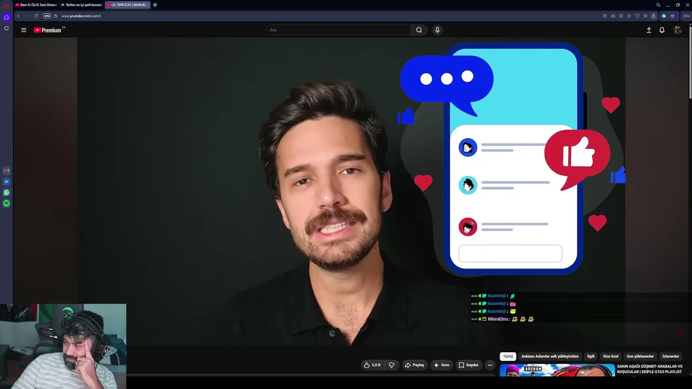Select the 'Son yüklenenler' filter chip
Viewport: 692px width, 389px height.
[640, 357]
